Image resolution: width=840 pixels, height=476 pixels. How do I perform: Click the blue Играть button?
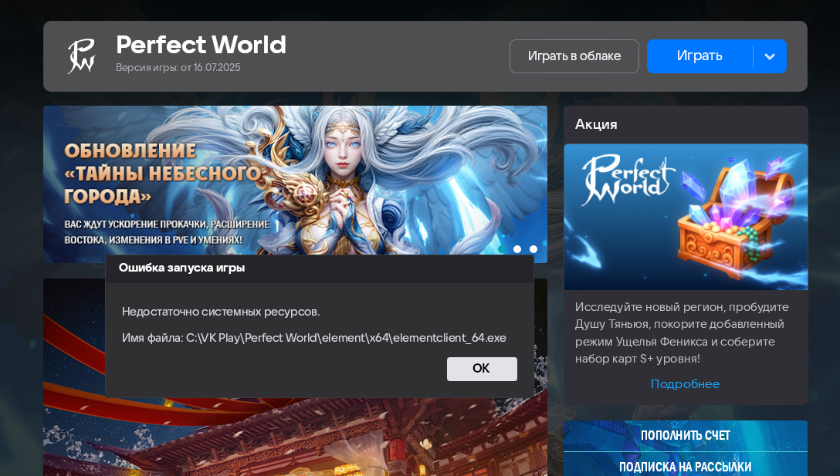point(699,56)
